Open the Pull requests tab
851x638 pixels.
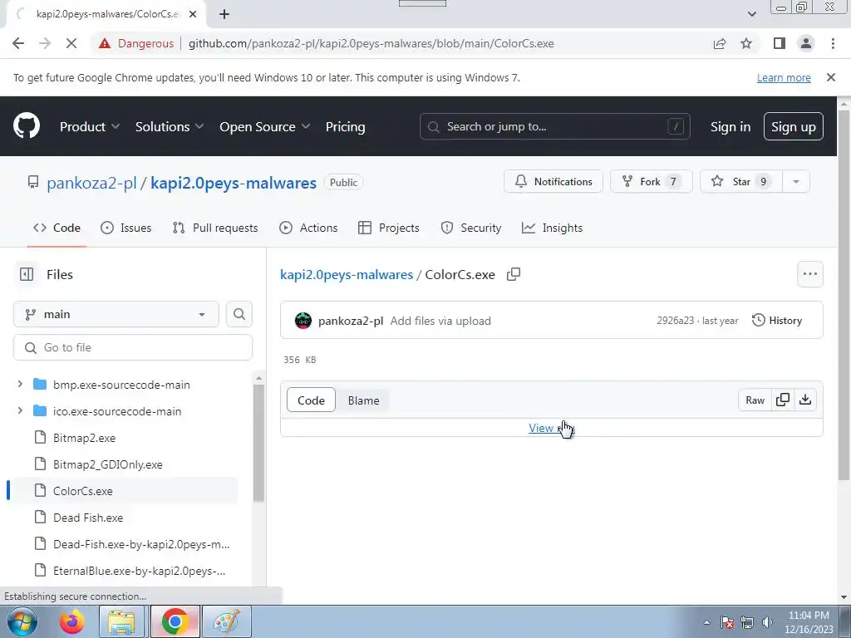click(215, 228)
